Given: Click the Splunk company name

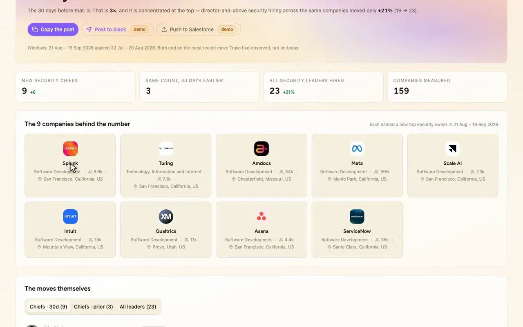Looking at the screenshot, I should pyautogui.click(x=70, y=163).
